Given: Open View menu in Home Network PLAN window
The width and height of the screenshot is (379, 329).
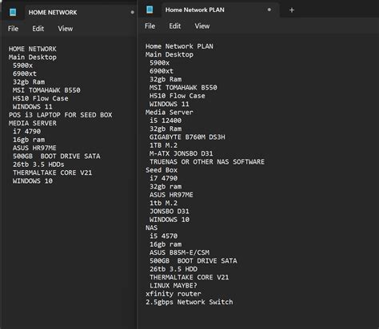Looking at the screenshot, I should pos(202,26).
